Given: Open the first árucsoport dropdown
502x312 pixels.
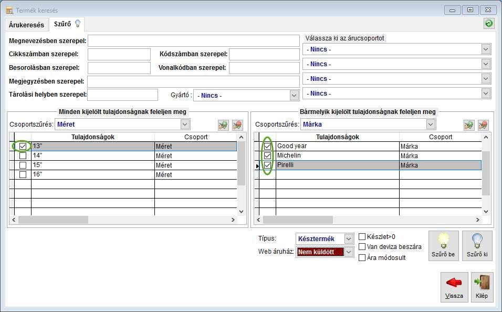Looking at the screenshot, I should 486,49.
